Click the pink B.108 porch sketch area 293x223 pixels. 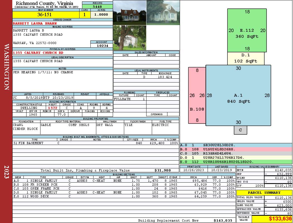[x=197, y=95]
